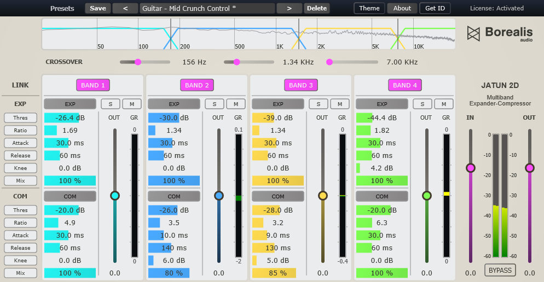Solo Band 3 with the S button

pyautogui.click(x=319, y=104)
